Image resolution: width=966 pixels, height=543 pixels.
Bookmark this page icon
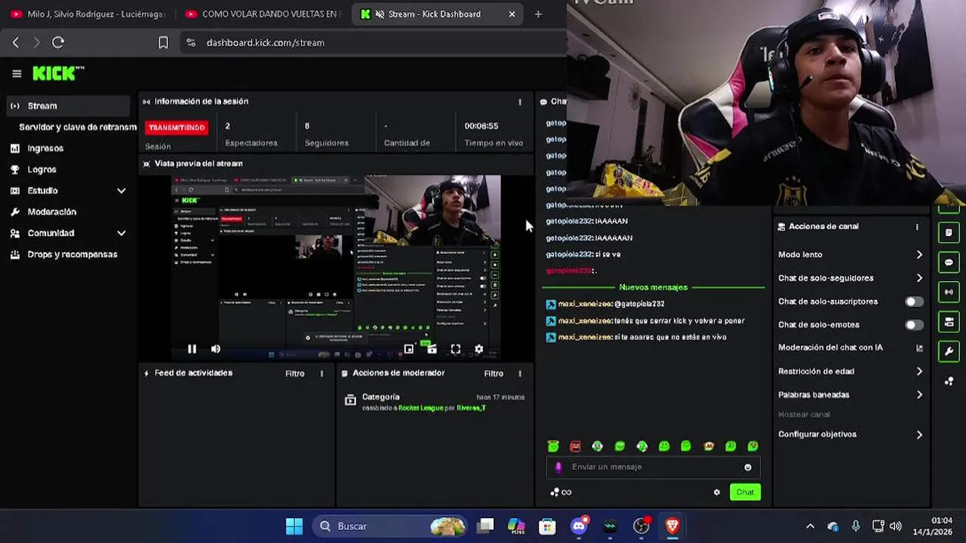click(x=163, y=43)
